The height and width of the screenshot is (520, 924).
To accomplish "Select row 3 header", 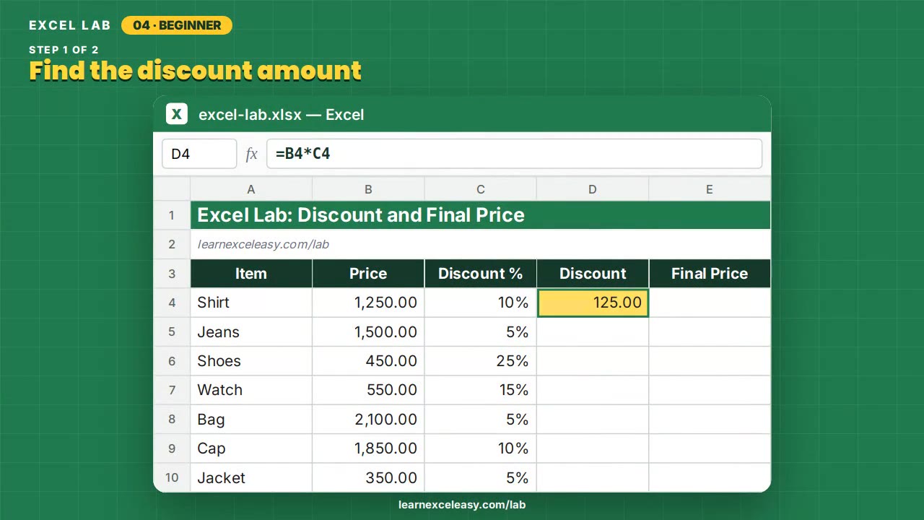I will coord(172,274).
